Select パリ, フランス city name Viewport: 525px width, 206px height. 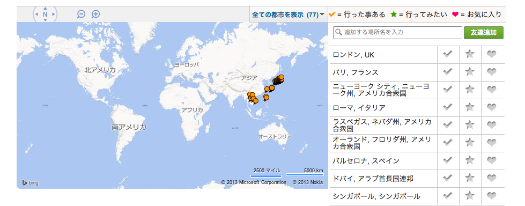(355, 72)
